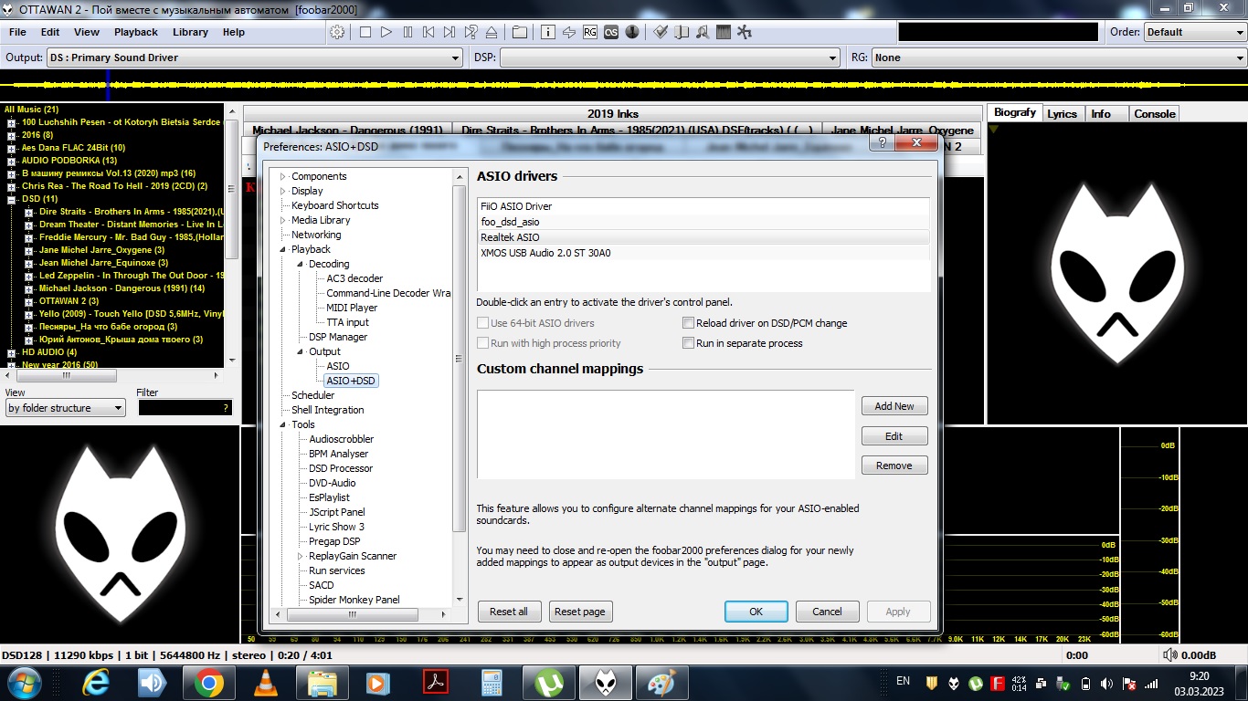Screen dimensions: 1248x701
Task: Click the VLC icon in taskbar
Action: click(266, 683)
